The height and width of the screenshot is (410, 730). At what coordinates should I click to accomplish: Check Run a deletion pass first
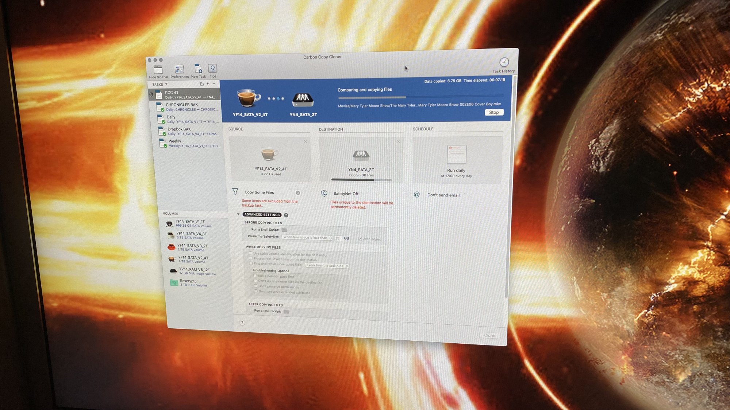click(x=255, y=276)
